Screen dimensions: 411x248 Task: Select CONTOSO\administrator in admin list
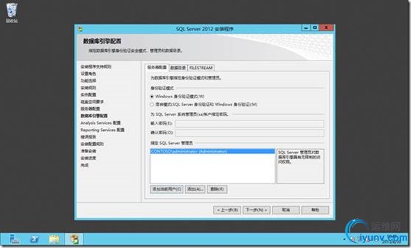[213, 151]
